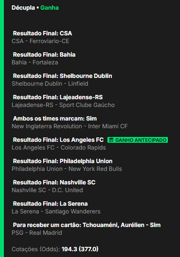Click the coin icon in Ganho Antecipado badge

point(111,140)
